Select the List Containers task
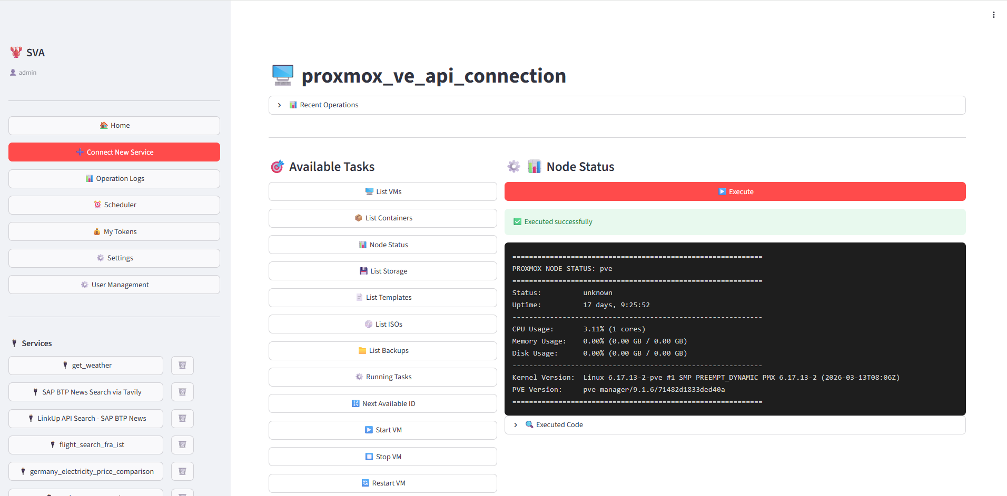1007x496 pixels. (383, 218)
